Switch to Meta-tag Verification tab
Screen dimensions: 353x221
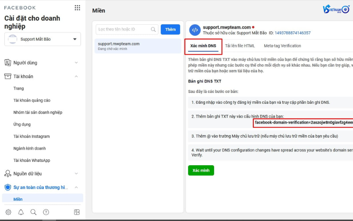point(282,46)
